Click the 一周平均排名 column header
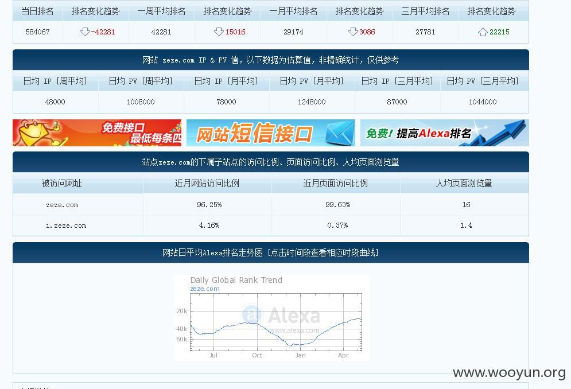Viewport: 571px width, 389px height. tap(161, 11)
